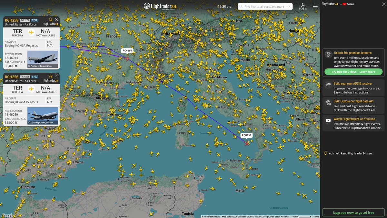Open RCH258 aircraft photo thumbnail
The width and height of the screenshot is (387, 218).
pyautogui.click(x=43, y=60)
